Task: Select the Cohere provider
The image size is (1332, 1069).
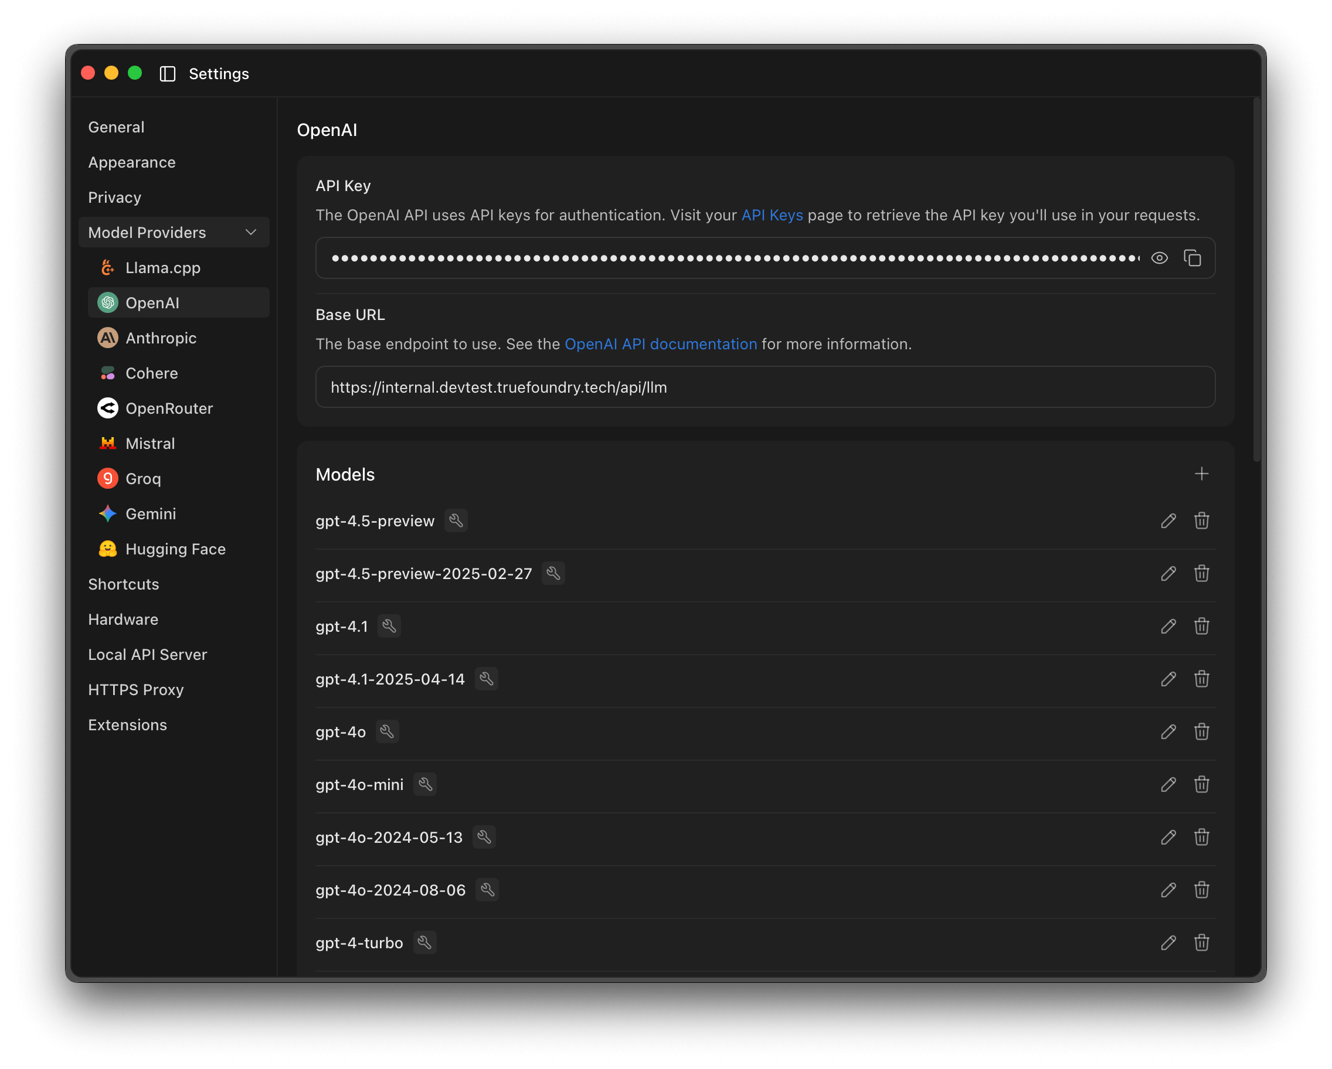Action: [179, 373]
